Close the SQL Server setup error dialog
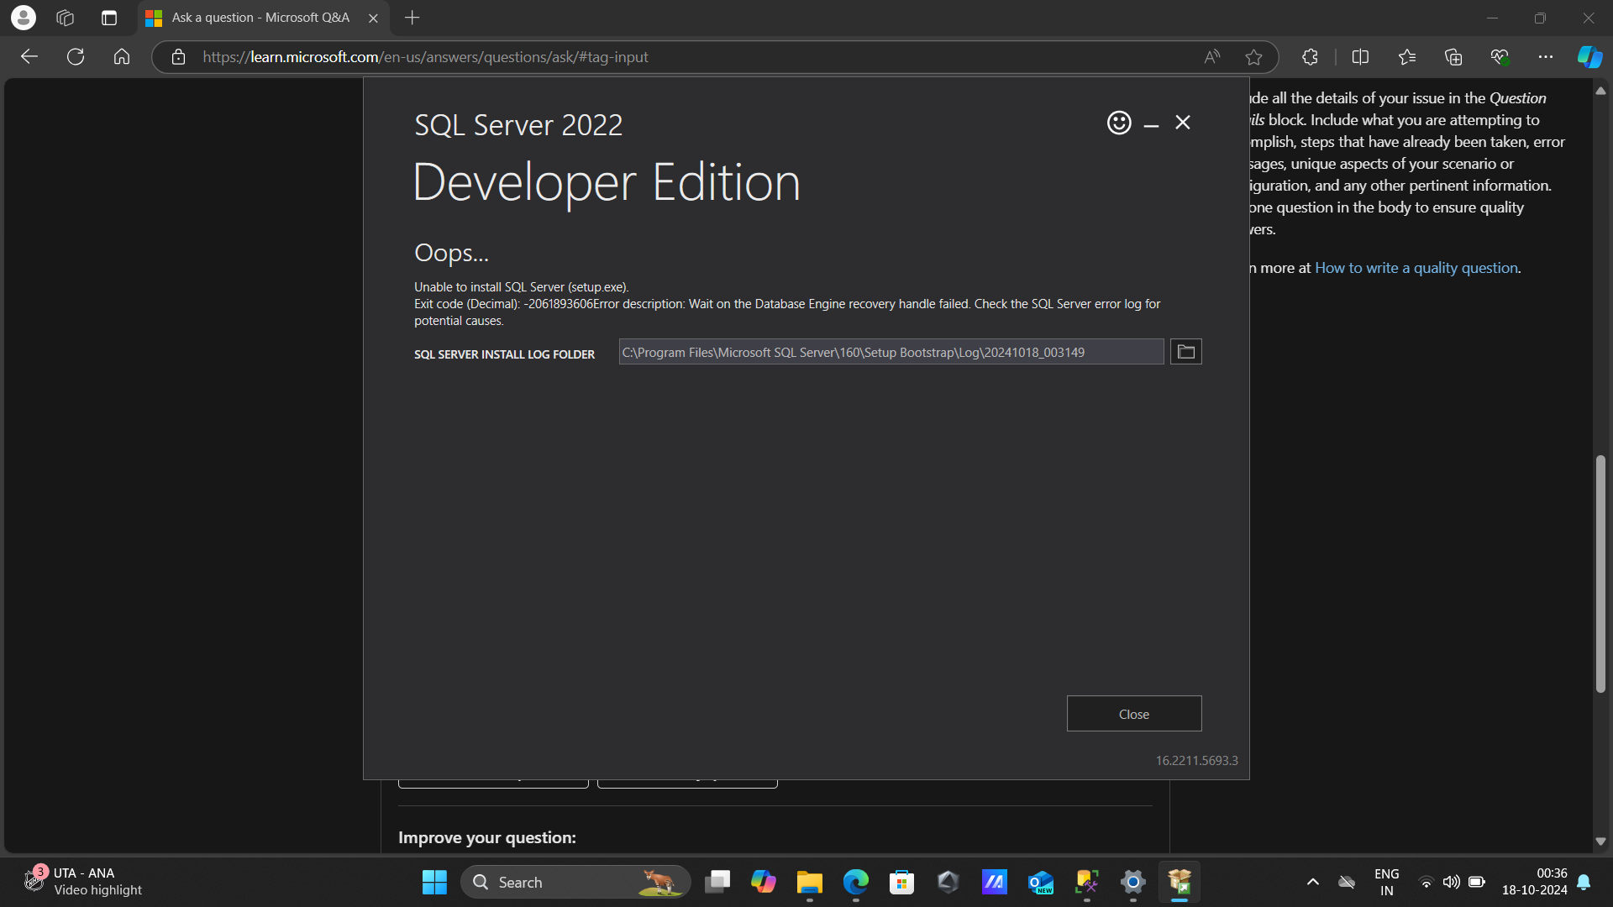The image size is (1613, 907). pyautogui.click(x=1133, y=714)
